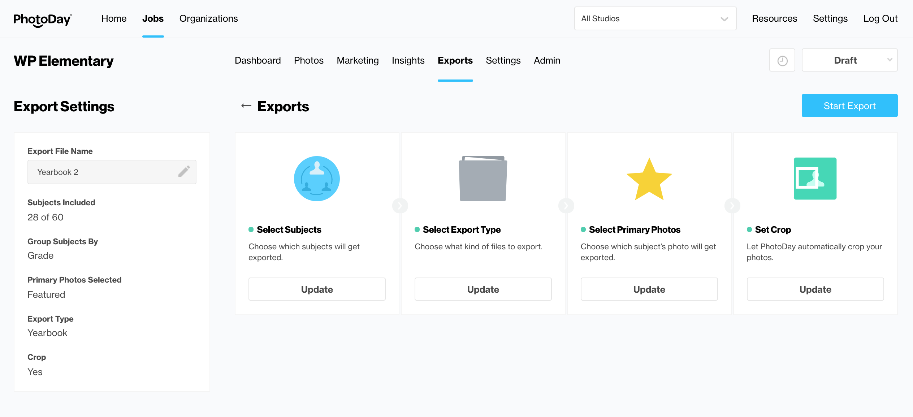Click the Select Primary Photos title
Screen dimensions: 913x417
coord(635,229)
